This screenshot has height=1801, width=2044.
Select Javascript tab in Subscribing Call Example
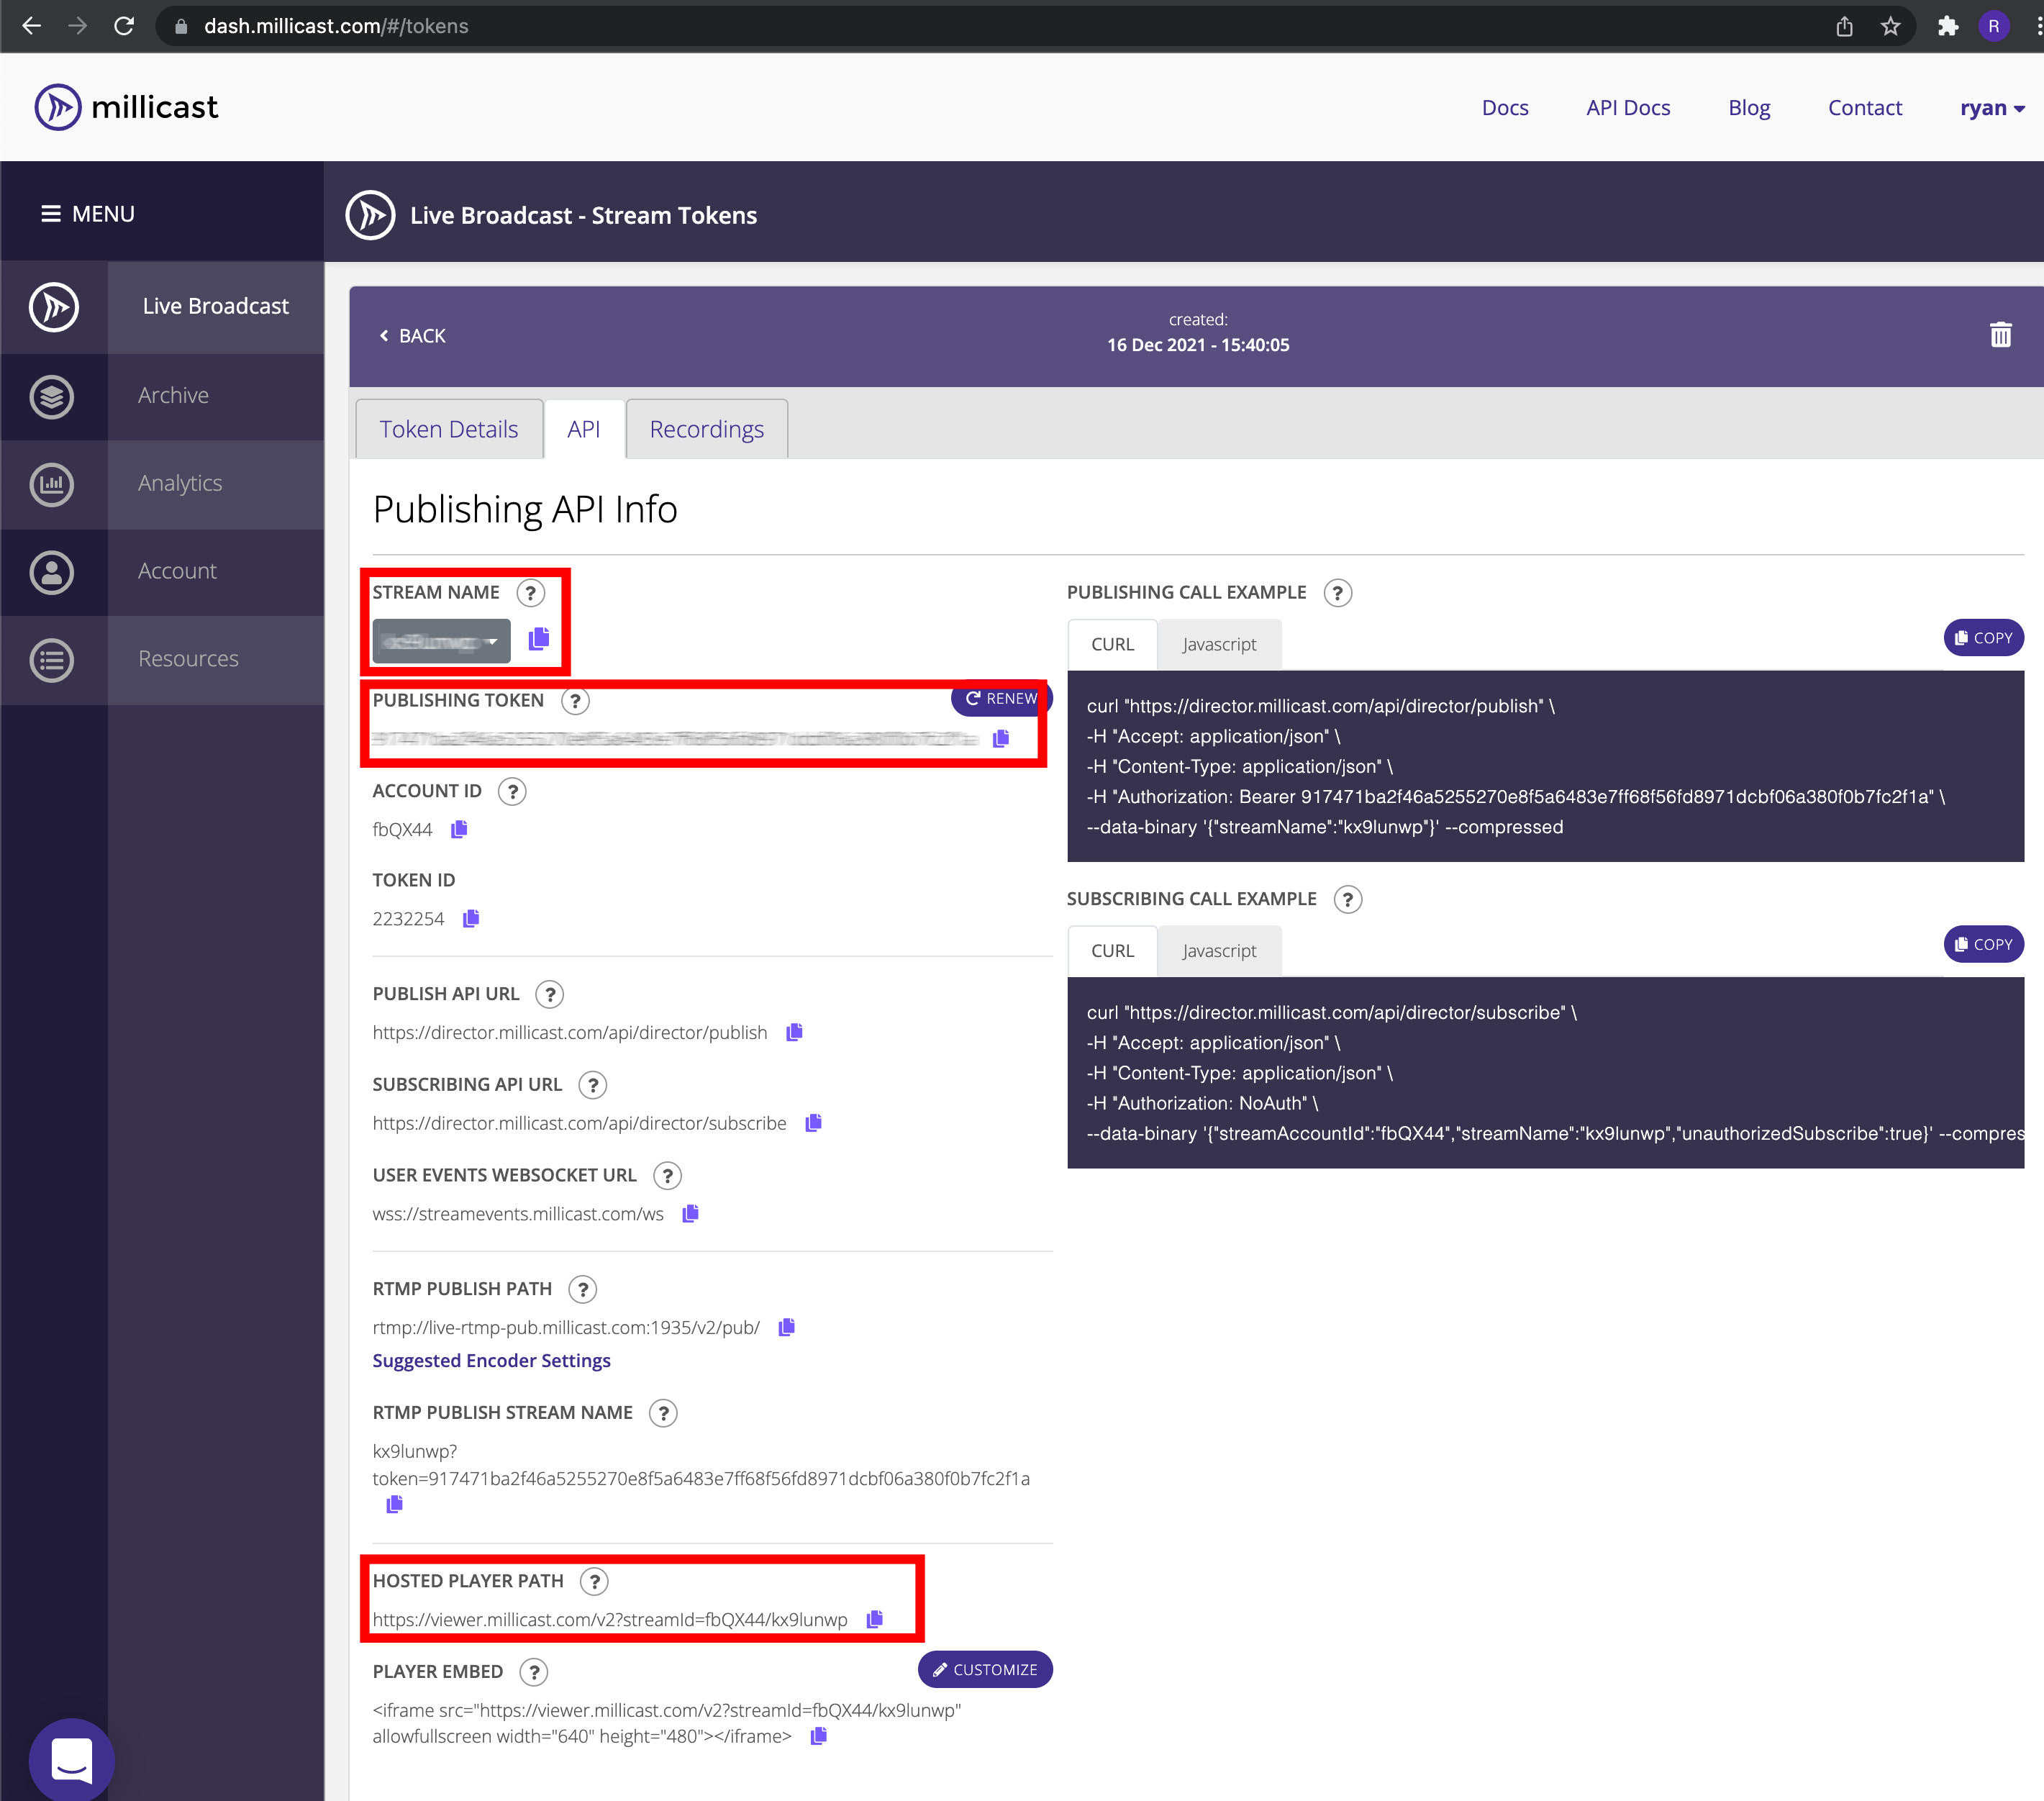pyautogui.click(x=1219, y=951)
